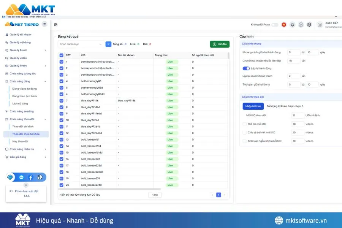Click the Vietnam flag language icon
This screenshot has width=342, height=228.
283,25
